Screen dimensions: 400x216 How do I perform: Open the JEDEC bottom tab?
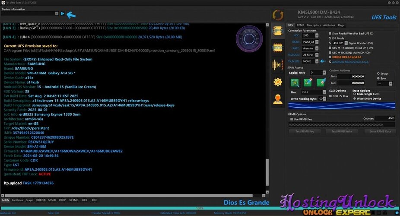tap(41, 200)
